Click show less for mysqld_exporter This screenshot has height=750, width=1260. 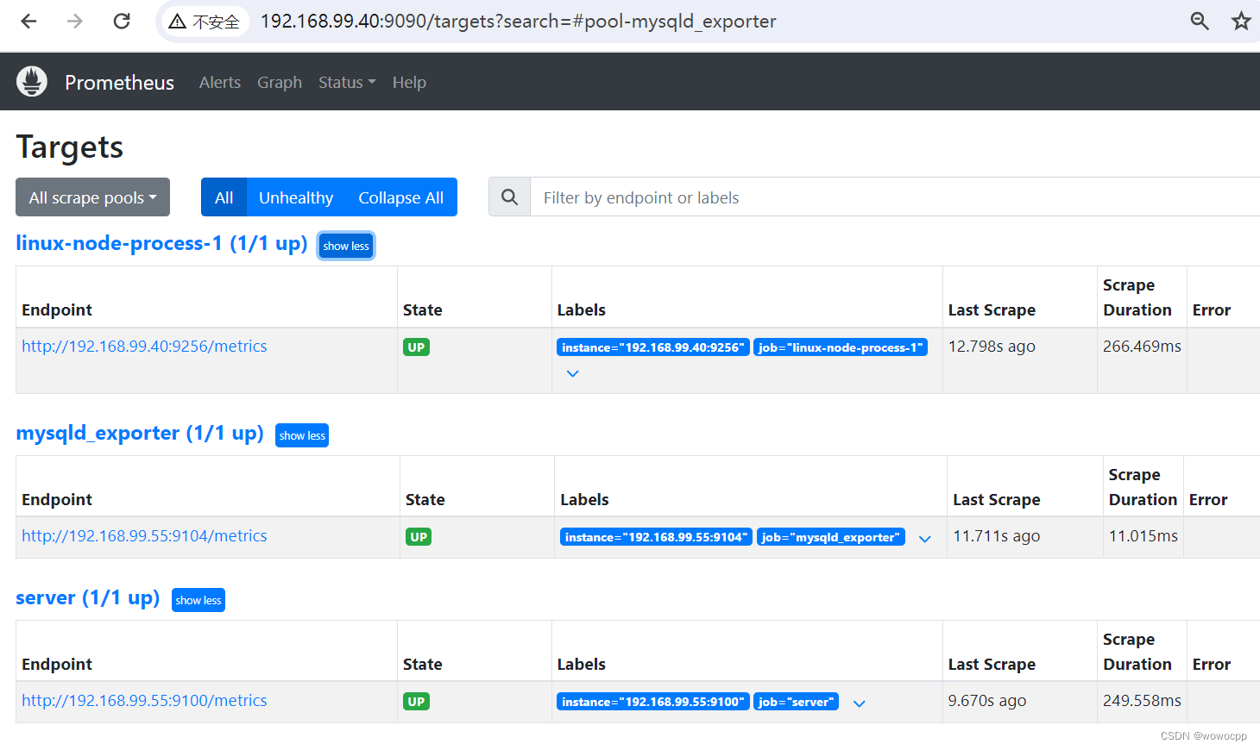pos(302,435)
